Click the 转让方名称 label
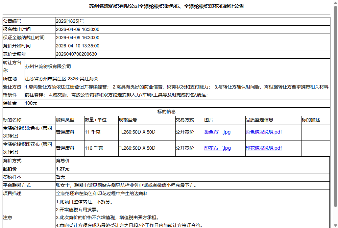This screenshot has width=338, height=228. click(12, 66)
